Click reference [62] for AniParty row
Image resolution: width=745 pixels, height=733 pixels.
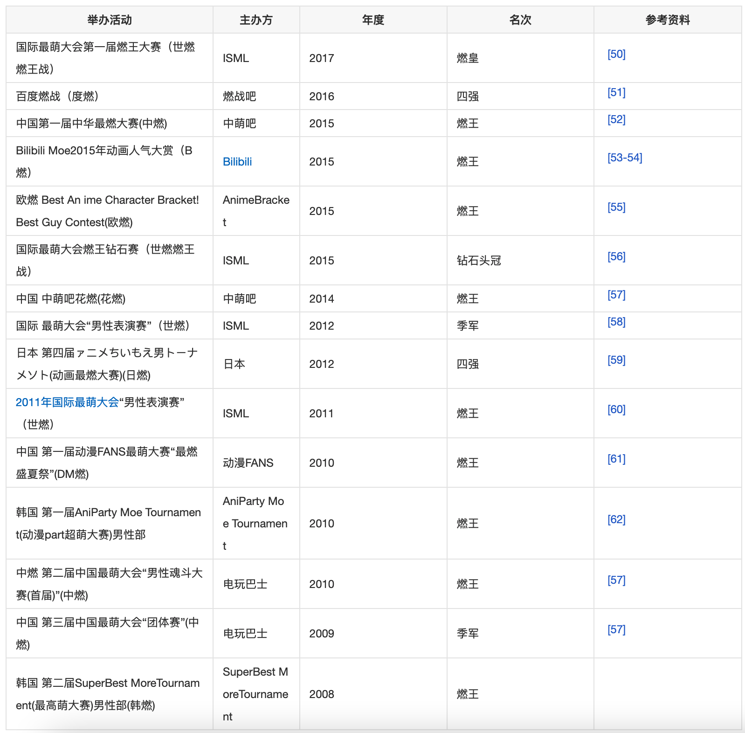[616, 519]
